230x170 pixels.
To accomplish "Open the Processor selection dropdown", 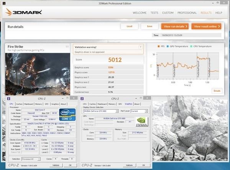I will 31,159.
